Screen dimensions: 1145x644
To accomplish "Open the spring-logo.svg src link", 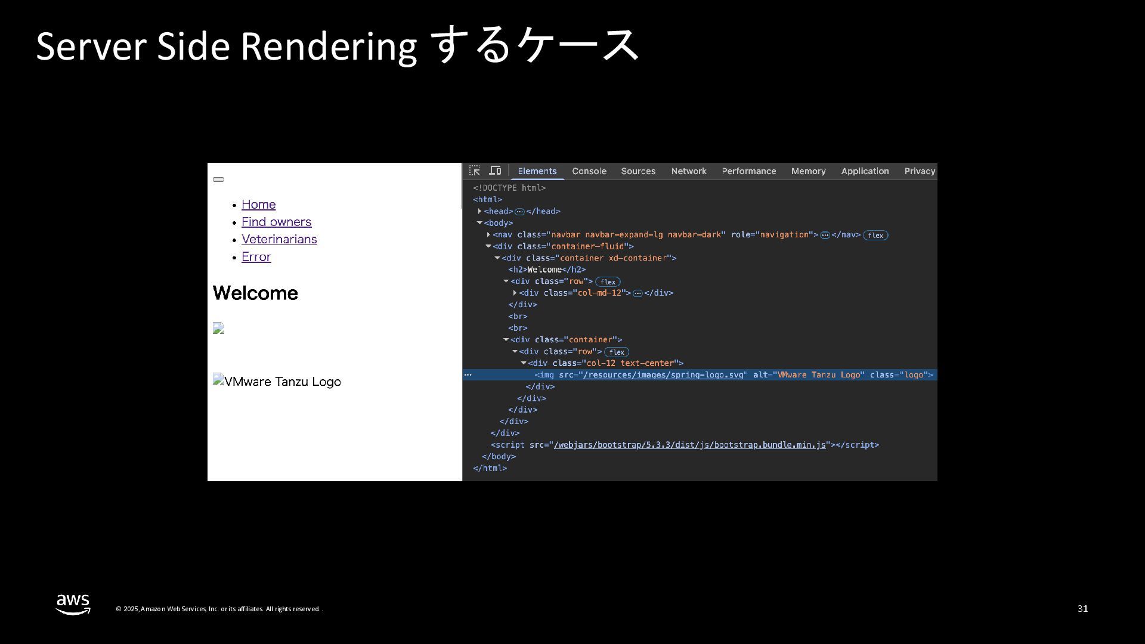I will pos(663,375).
